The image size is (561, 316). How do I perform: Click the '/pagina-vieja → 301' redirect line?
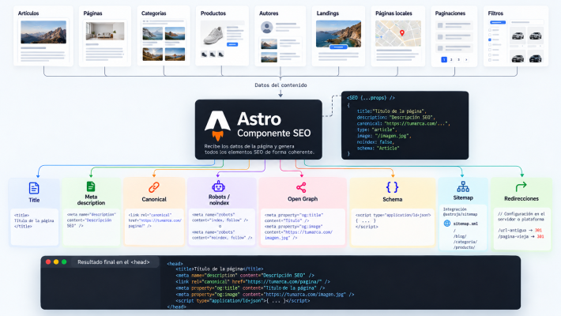click(x=521, y=236)
